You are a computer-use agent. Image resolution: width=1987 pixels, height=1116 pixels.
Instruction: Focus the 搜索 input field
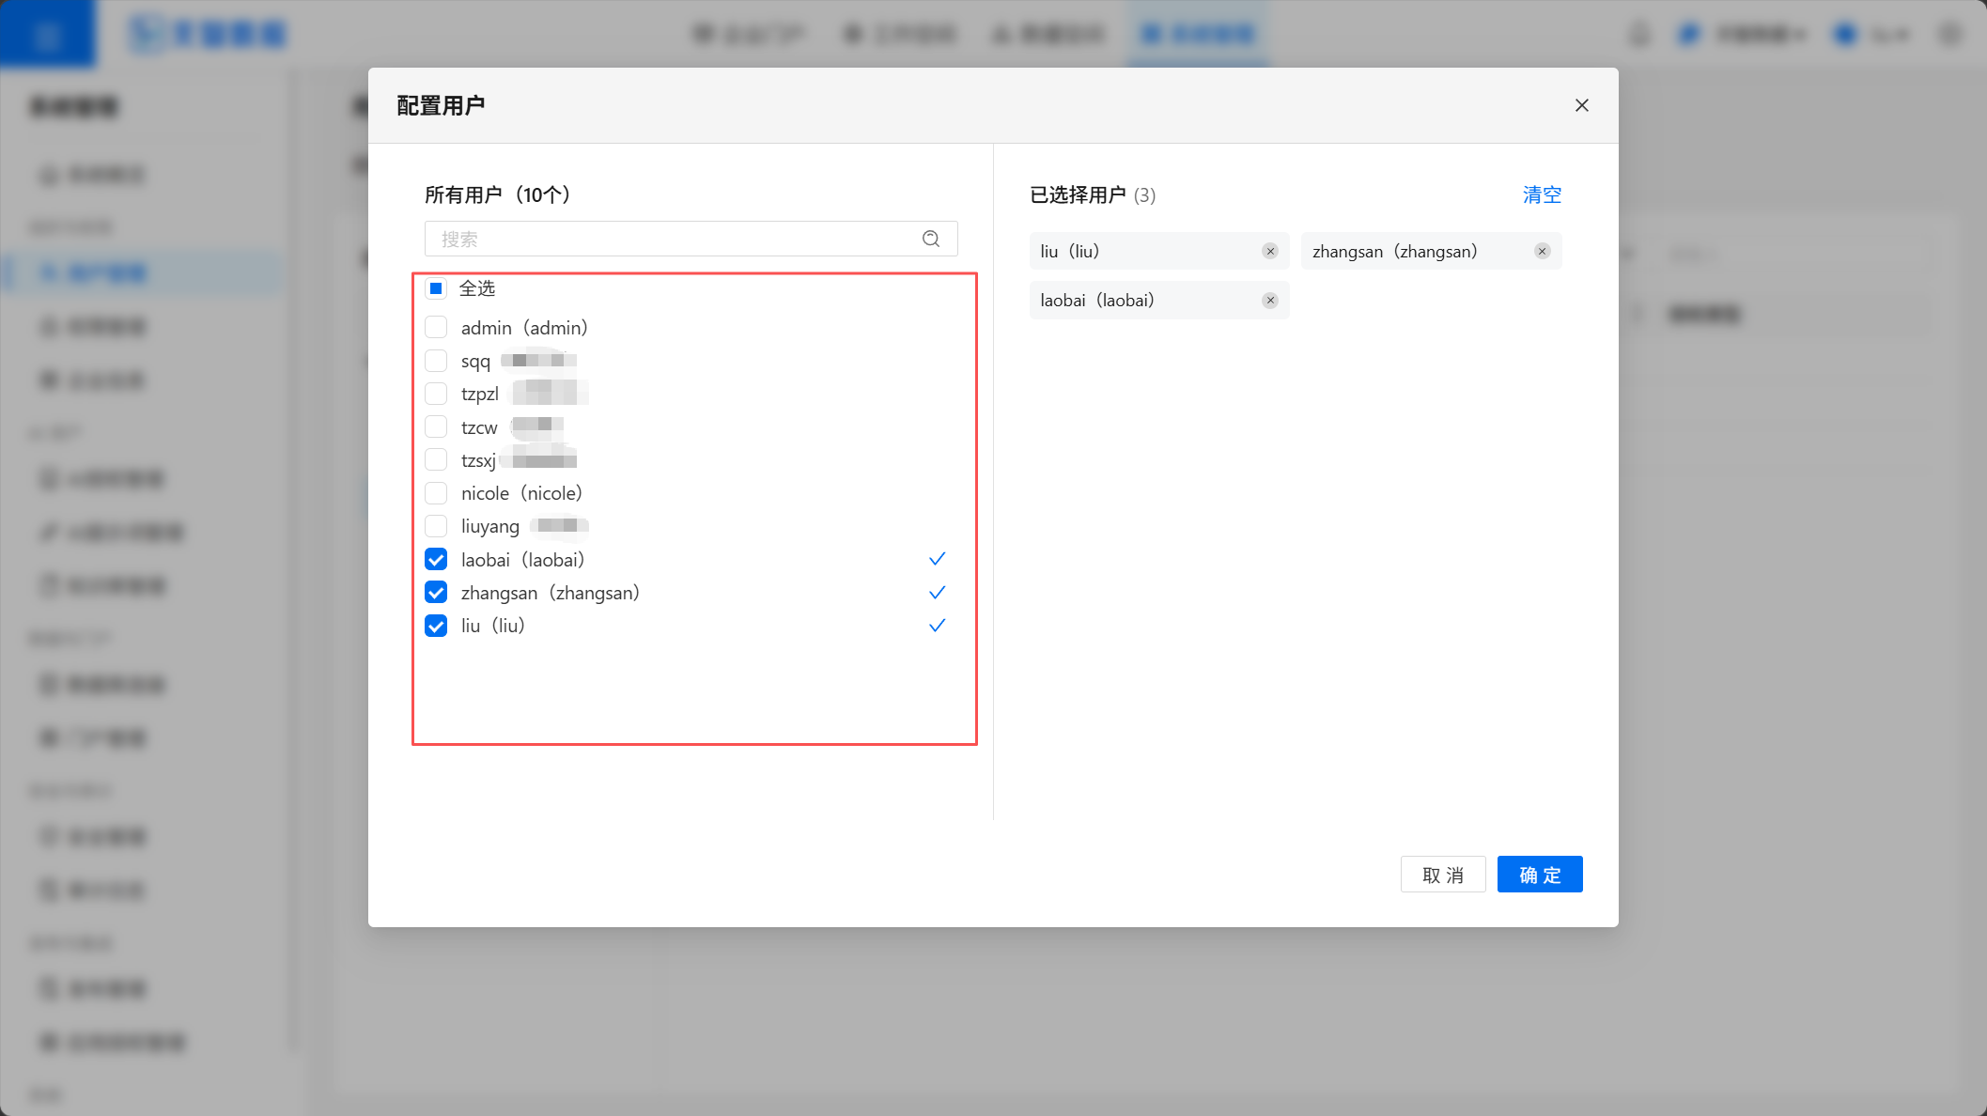[x=691, y=239]
